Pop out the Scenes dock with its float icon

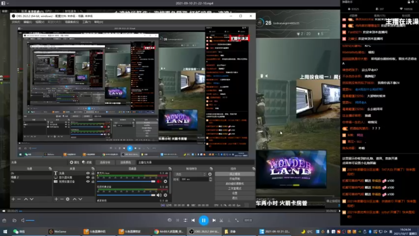pyautogui.click(x=50, y=168)
